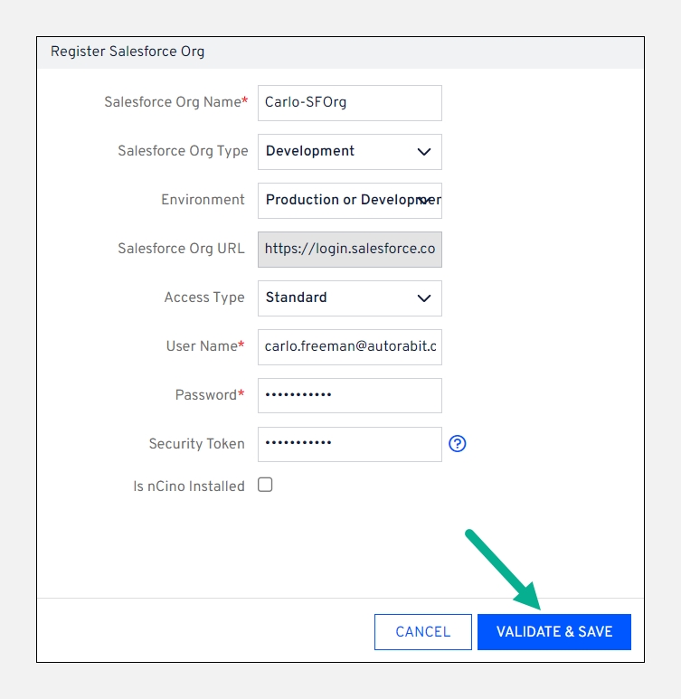681x699 pixels.
Task: Click the Validate & Save button
Action: point(553,632)
